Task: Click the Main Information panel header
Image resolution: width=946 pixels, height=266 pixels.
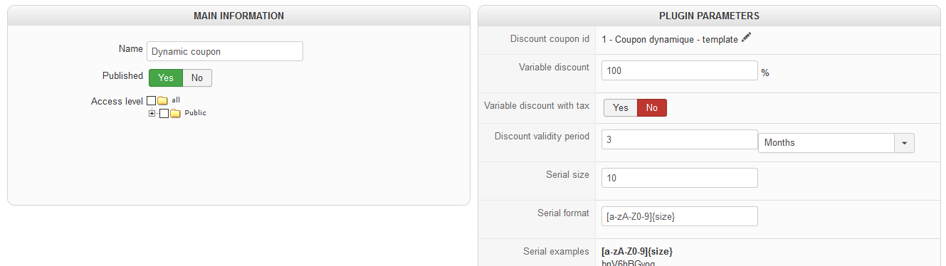Action: [238, 16]
